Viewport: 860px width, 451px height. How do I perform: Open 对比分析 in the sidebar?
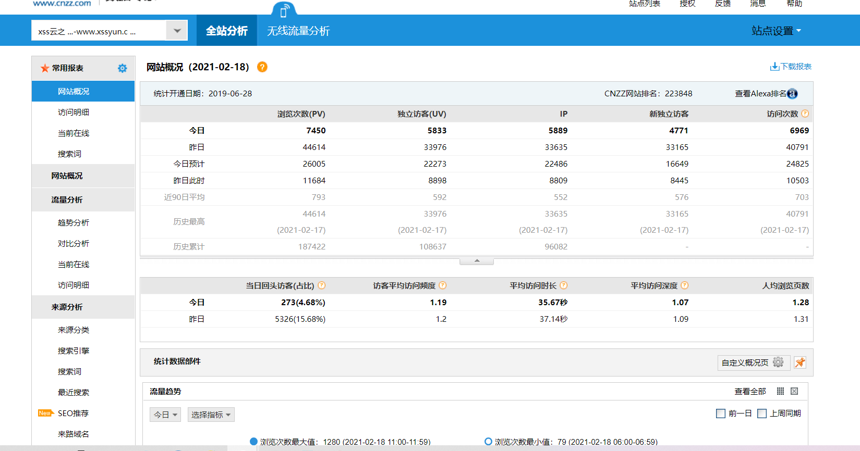point(74,244)
